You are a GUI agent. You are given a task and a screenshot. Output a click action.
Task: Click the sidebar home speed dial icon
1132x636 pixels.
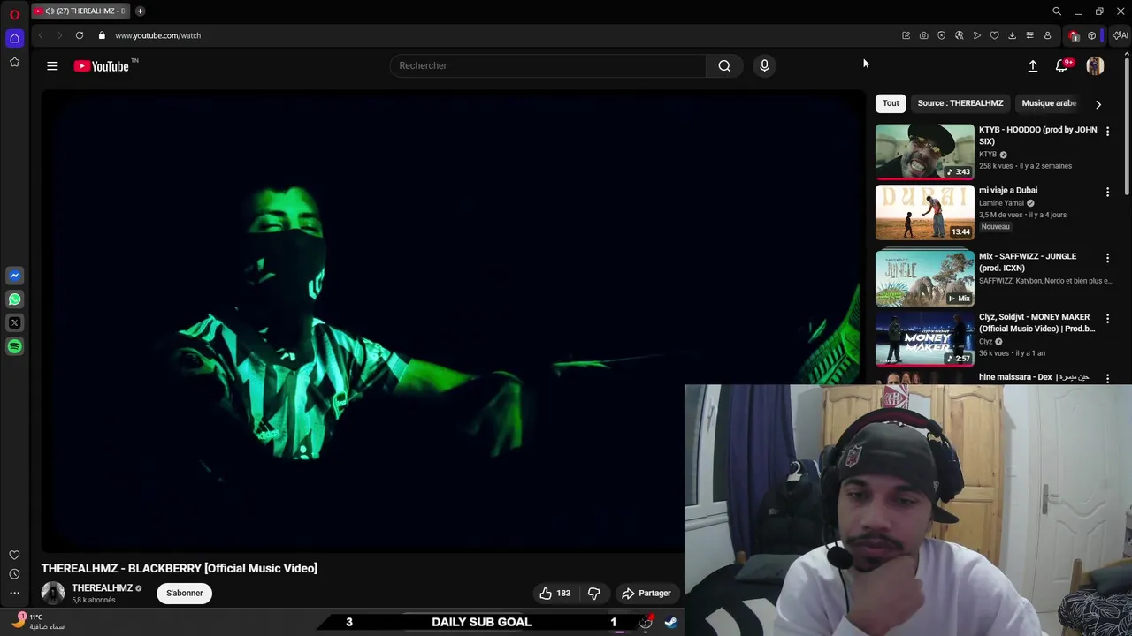(14, 38)
